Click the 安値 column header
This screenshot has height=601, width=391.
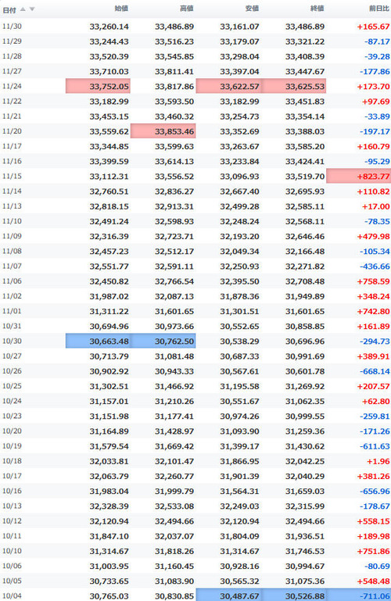252,9
